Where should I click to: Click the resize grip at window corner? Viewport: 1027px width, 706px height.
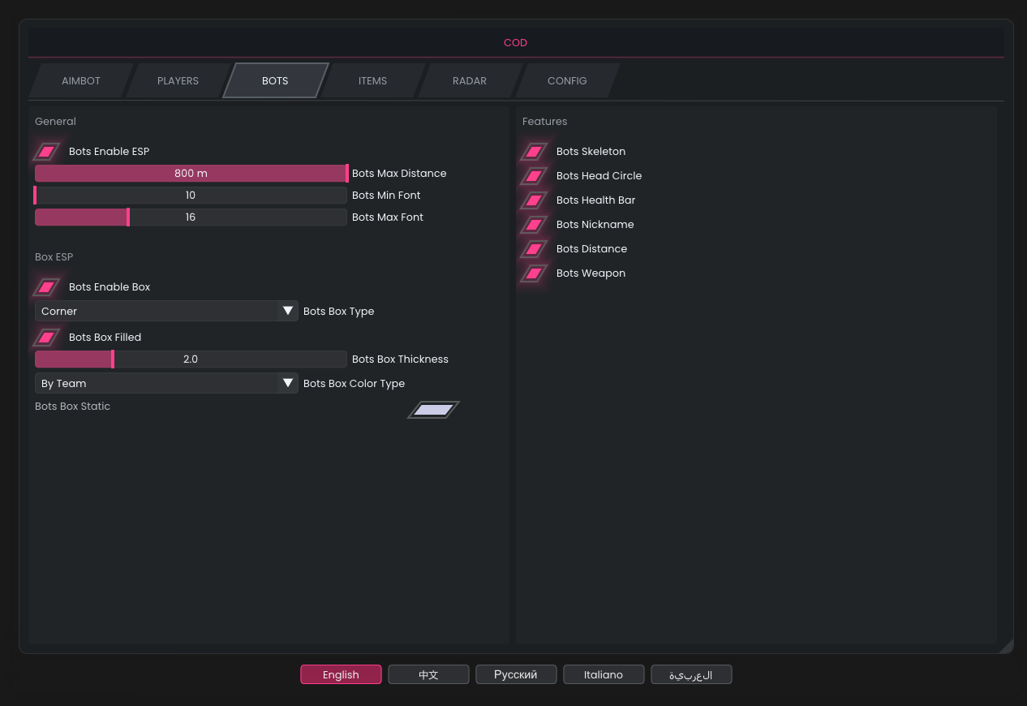tap(1006, 646)
